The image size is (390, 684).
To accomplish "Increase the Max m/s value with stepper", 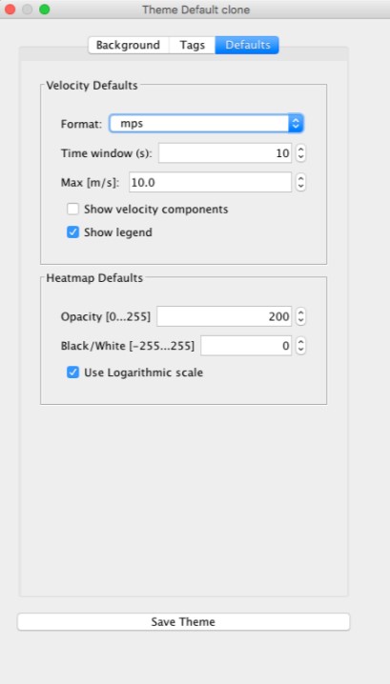I will click(x=300, y=177).
